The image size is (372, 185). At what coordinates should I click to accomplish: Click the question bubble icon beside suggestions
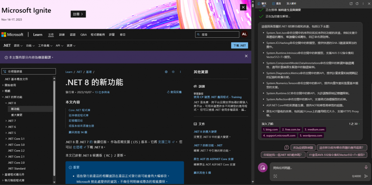tap(286, 148)
